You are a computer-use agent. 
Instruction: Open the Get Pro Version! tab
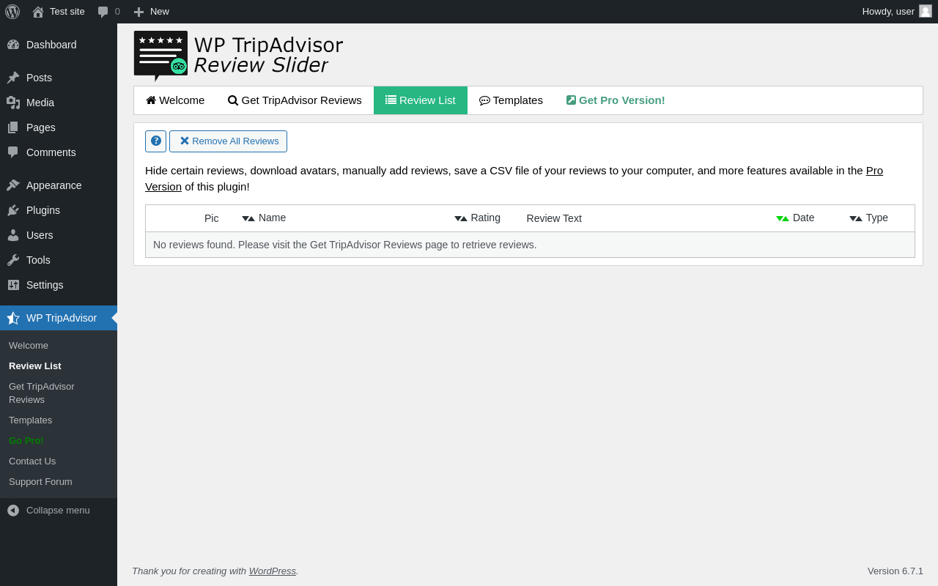pyautogui.click(x=616, y=100)
